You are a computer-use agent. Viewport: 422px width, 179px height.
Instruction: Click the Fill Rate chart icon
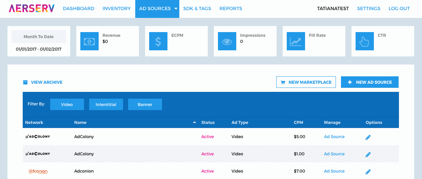pyautogui.click(x=296, y=41)
